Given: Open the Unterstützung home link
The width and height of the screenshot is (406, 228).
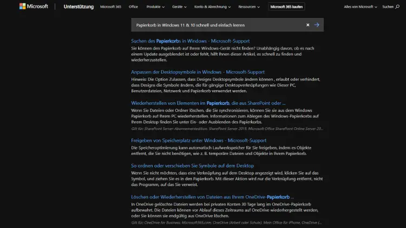Looking at the screenshot, I should pos(78,6).
